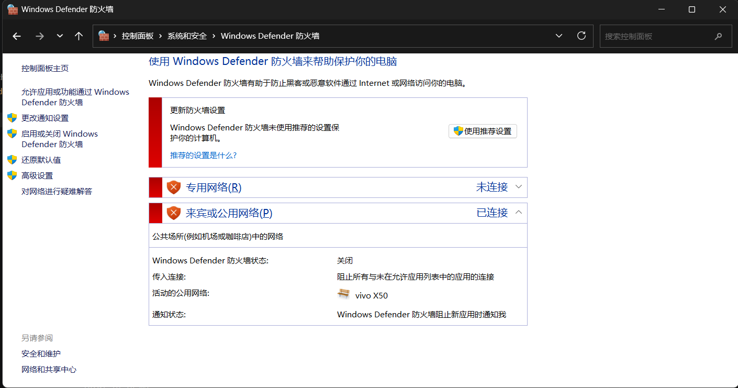This screenshot has width=738, height=388.
Task: Click the 使用推荐设置 button
Action: point(483,131)
